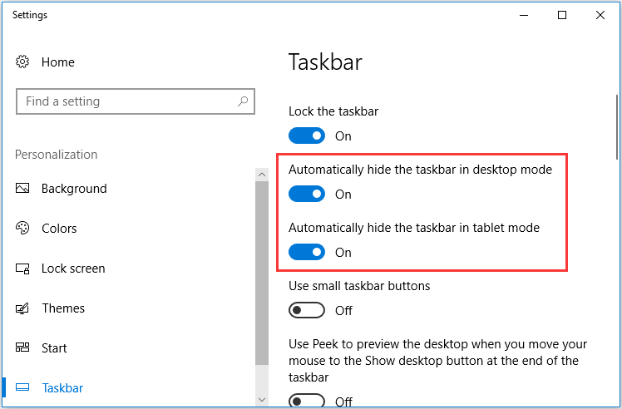Screen dimensions: 622x409
Task: Click the Background picture icon
Action: coord(22,188)
